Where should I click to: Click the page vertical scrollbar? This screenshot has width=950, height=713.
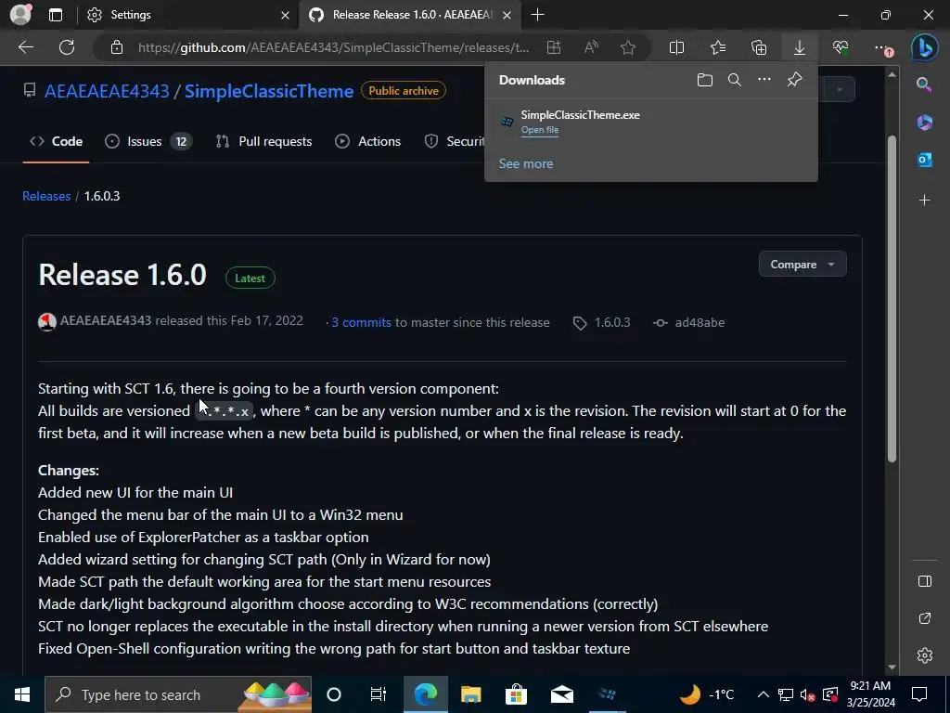(x=892, y=299)
